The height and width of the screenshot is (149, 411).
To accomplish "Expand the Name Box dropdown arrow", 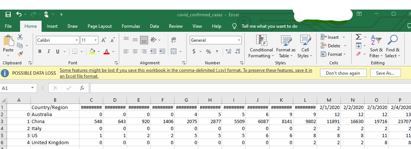I will point(33,88).
